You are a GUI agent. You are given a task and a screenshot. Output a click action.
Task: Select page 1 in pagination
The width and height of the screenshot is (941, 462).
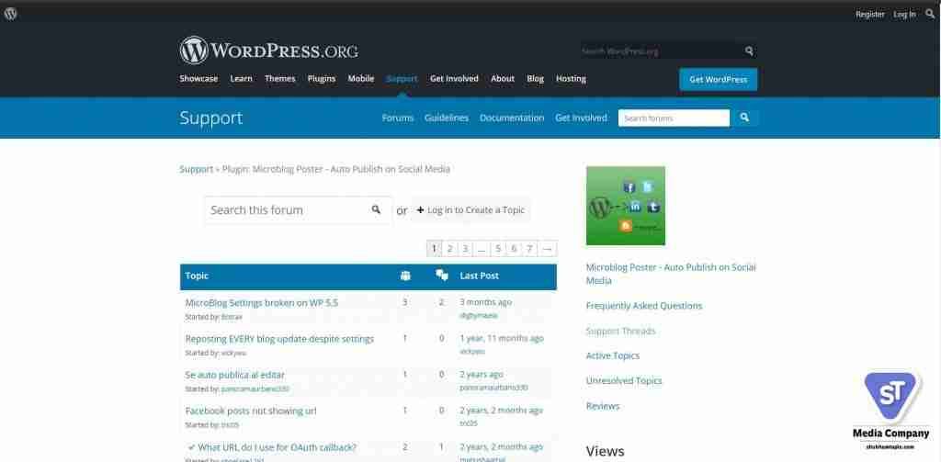(x=434, y=248)
